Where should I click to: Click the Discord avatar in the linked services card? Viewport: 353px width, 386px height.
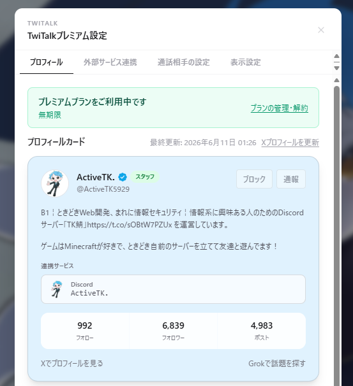tap(57, 289)
